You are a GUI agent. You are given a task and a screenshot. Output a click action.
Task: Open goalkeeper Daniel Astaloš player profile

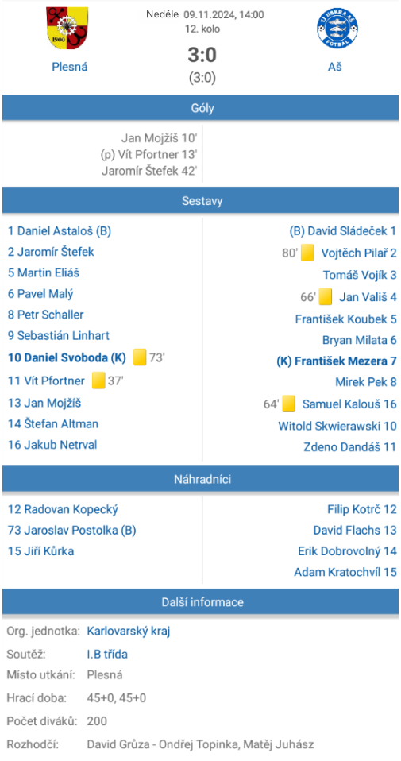coord(60,231)
